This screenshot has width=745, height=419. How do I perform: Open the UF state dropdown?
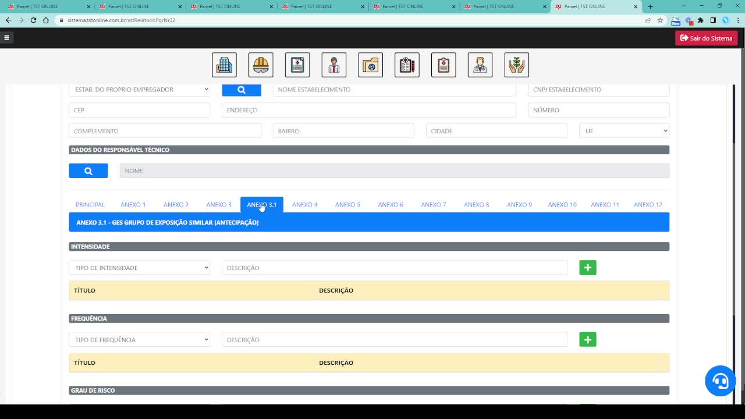(624, 131)
